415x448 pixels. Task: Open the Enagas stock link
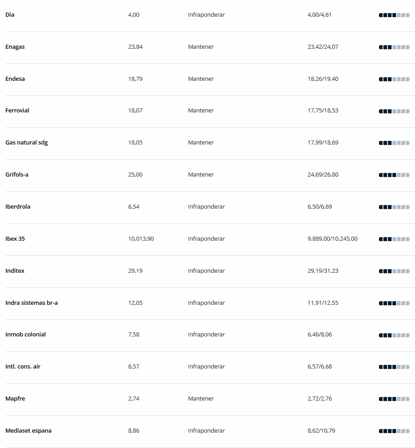[x=15, y=47]
